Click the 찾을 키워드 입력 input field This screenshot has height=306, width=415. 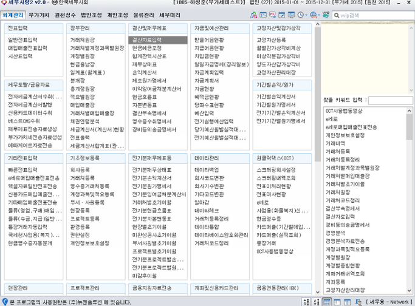pyautogui.click(x=390, y=100)
